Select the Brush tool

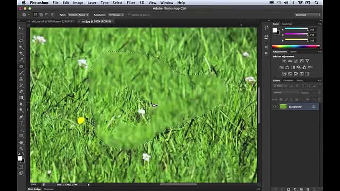21,73
